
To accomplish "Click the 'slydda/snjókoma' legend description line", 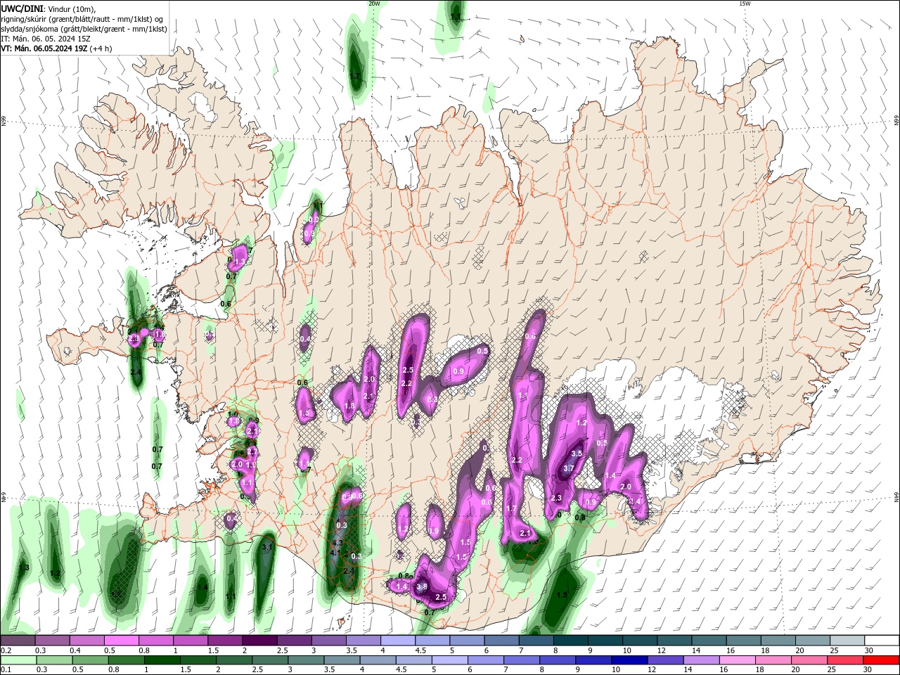I will point(84,29).
